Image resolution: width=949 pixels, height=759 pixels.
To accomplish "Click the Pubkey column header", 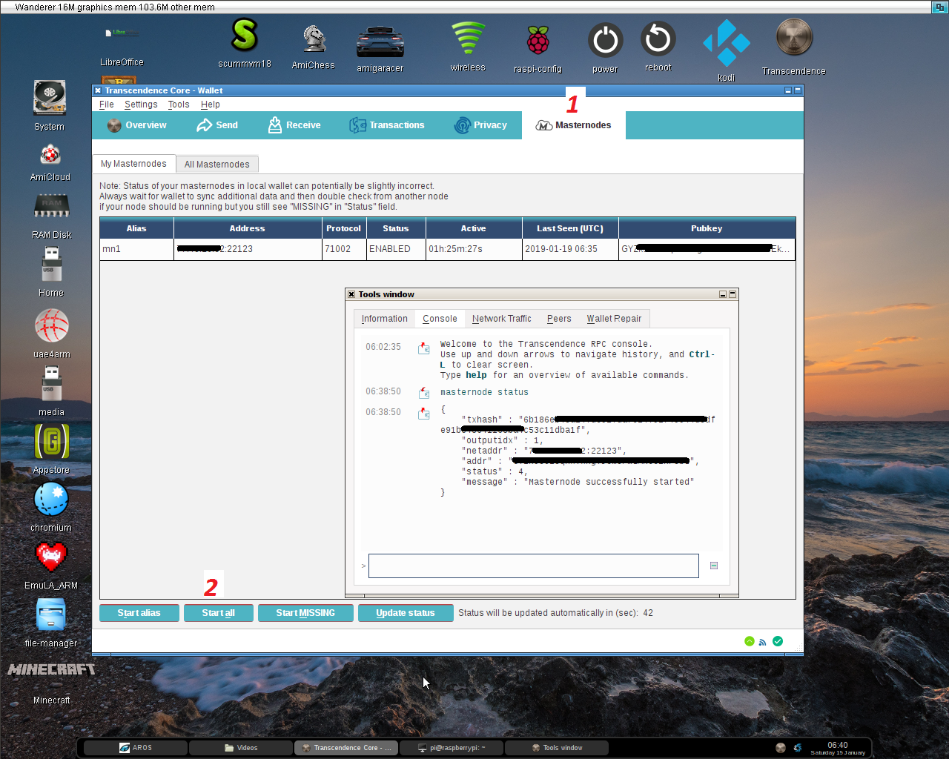I will 707,228.
